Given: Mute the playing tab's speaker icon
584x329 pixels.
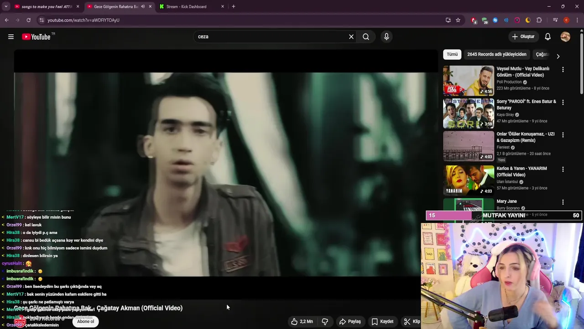Looking at the screenshot, I should [x=143, y=6].
